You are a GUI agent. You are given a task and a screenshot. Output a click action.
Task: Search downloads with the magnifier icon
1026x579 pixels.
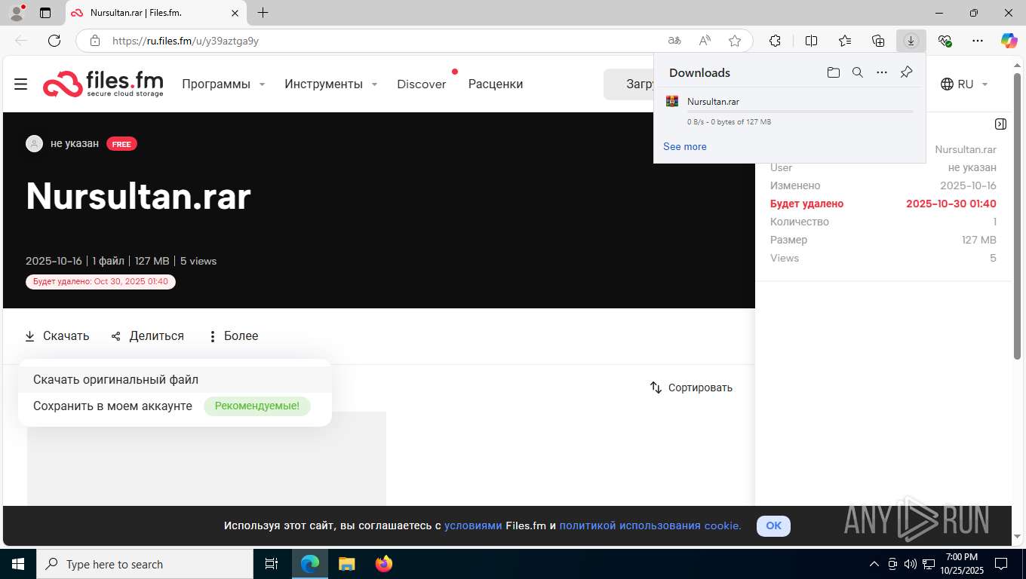pyautogui.click(x=858, y=72)
